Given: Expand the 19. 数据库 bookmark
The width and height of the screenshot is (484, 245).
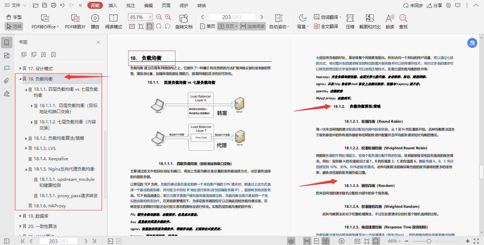Looking at the screenshot, I should (20, 216).
